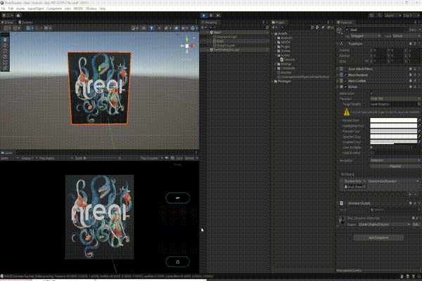Viewport: 422px width, 281px height.
Task: Open the Navigation dropdown
Action: point(394,159)
